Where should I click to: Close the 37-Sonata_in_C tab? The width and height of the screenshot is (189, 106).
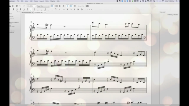click(x=45, y=12)
